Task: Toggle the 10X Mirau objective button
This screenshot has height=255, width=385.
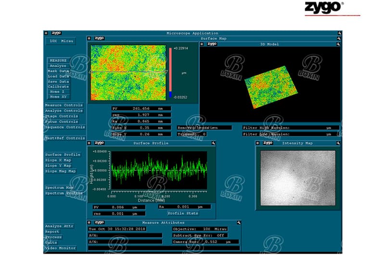Action: coord(60,41)
